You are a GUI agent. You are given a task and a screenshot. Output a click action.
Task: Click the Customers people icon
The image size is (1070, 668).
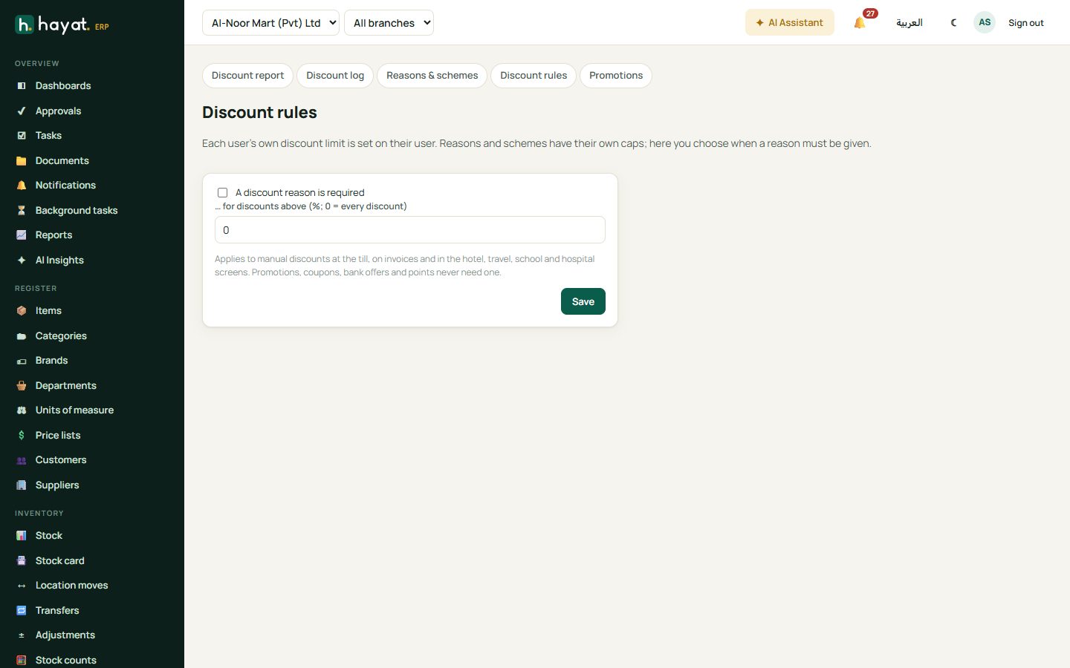click(x=22, y=460)
